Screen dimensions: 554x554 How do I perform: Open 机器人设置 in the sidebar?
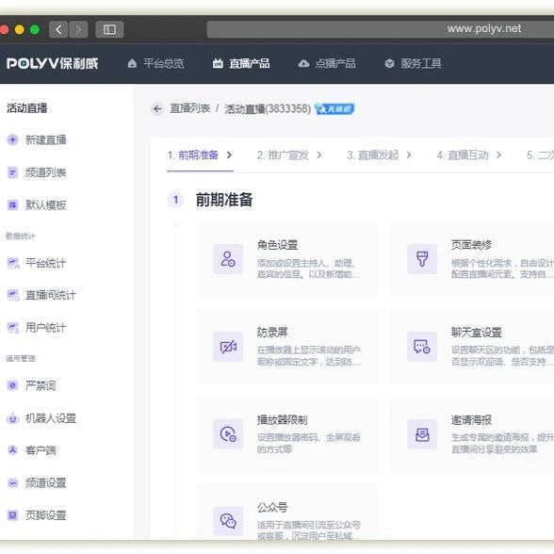(x=51, y=418)
